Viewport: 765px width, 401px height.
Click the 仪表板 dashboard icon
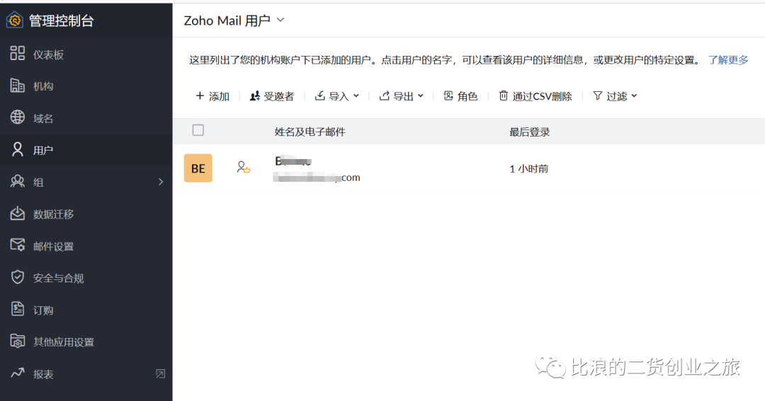coord(18,53)
